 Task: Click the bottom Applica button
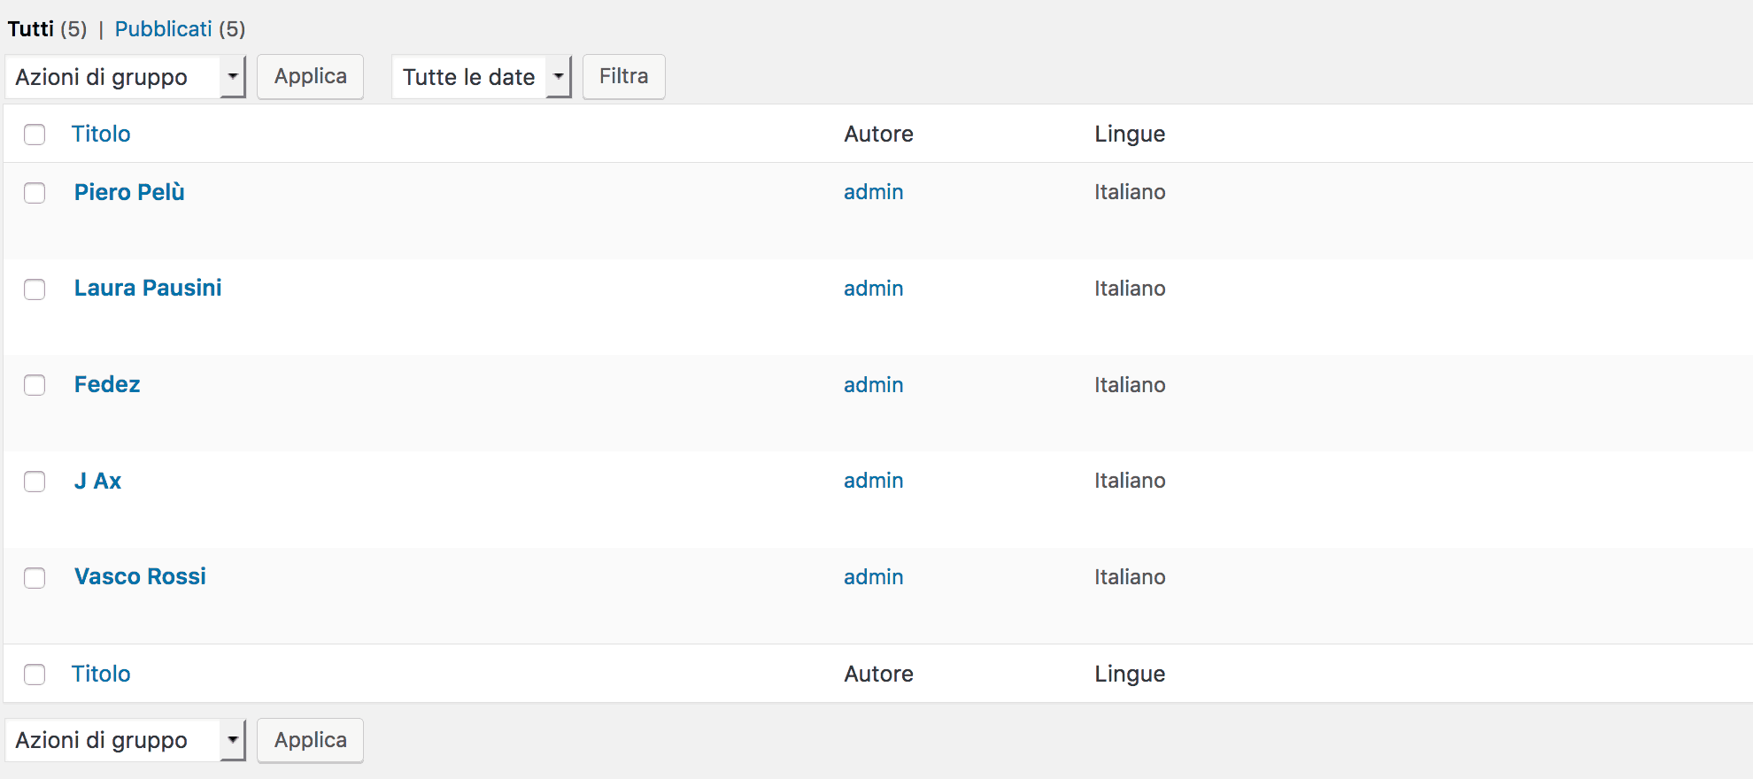coord(310,740)
